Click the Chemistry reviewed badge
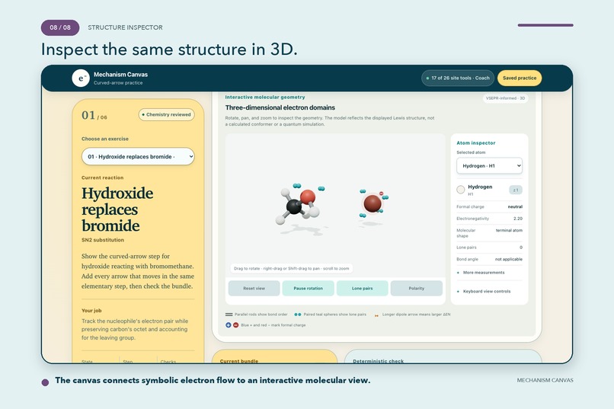The image size is (614, 409). [166, 115]
